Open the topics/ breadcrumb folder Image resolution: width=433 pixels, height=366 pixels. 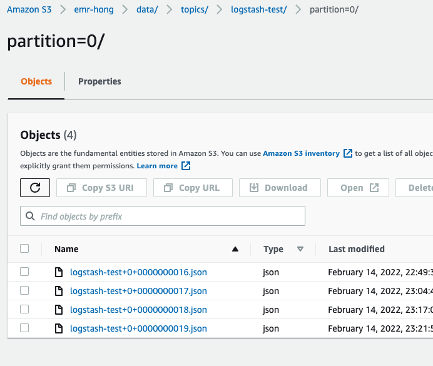click(195, 9)
